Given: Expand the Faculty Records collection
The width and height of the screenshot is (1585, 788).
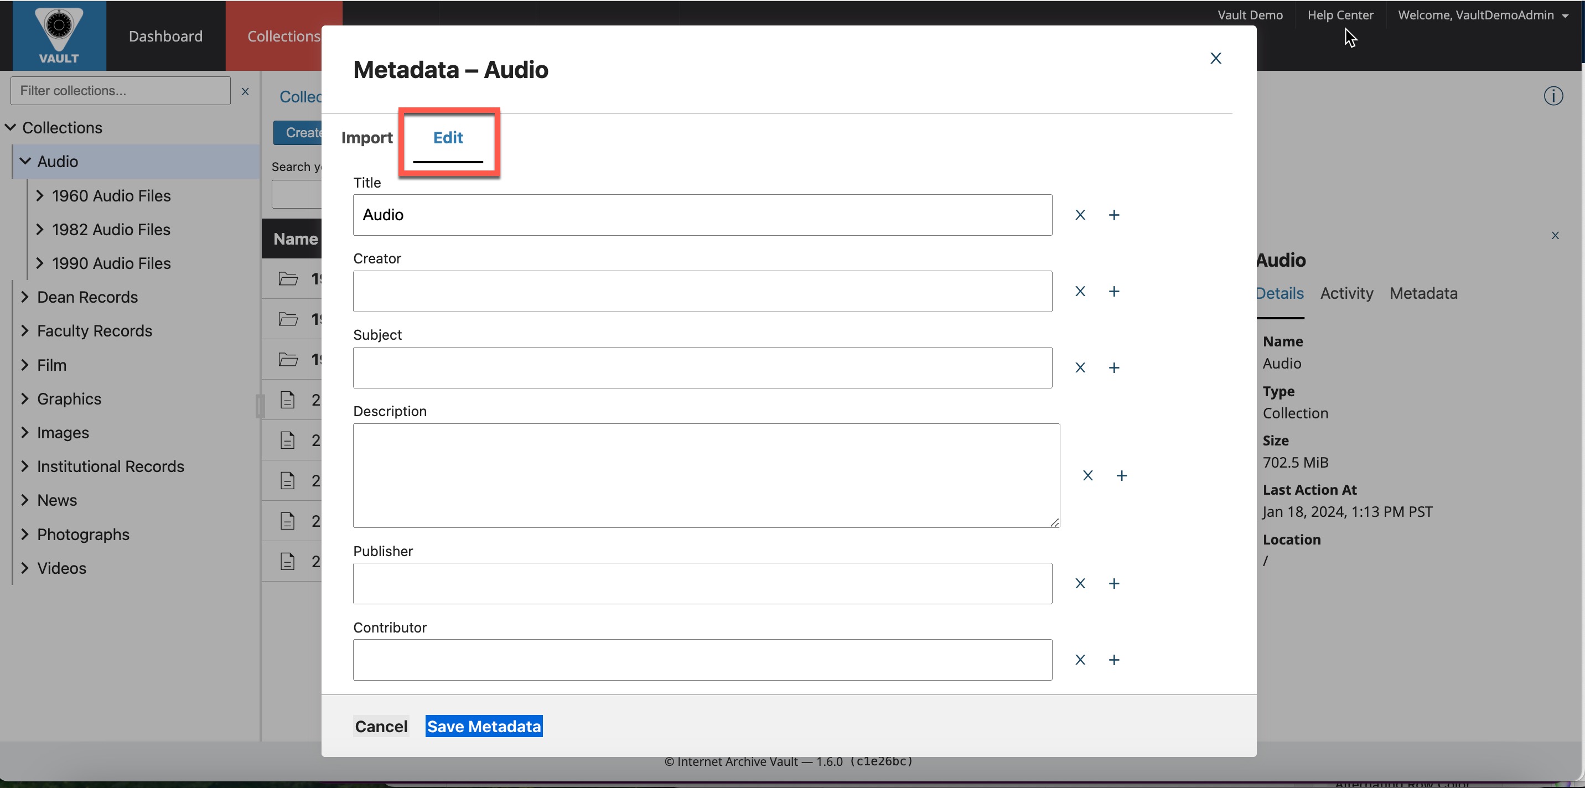Looking at the screenshot, I should (x=25, y=330).
